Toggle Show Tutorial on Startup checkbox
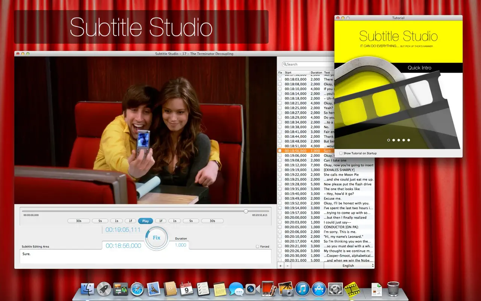The width and height of the screenshot is (481, 301). pos(341,153)
